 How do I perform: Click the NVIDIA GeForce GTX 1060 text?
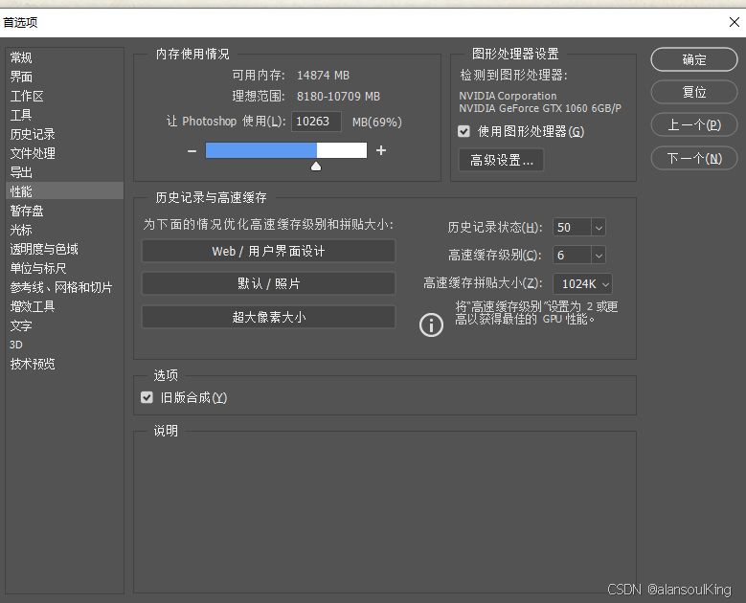(x=540, y=108)
